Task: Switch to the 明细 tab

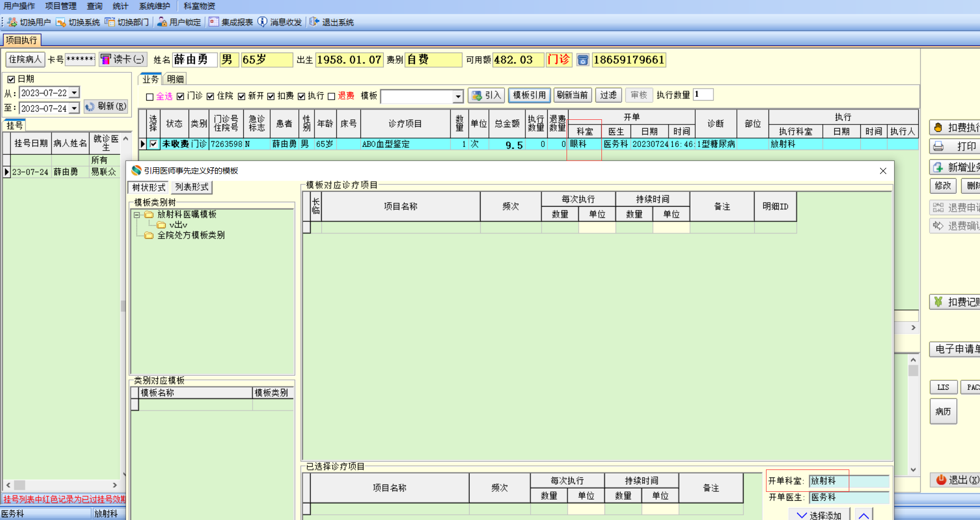Action: click(175, 79)
